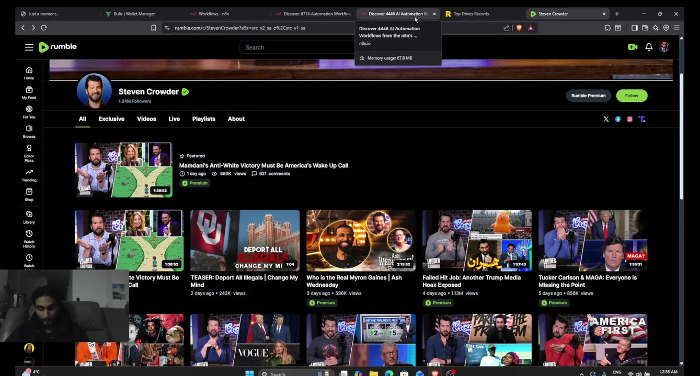Screen dimensions: 700x376
Task: Go to Home in the sidebar
Action: pyautogui.click(x=29, y=73)
